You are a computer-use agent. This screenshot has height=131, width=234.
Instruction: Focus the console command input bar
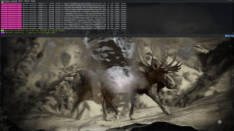coord(112,36)
